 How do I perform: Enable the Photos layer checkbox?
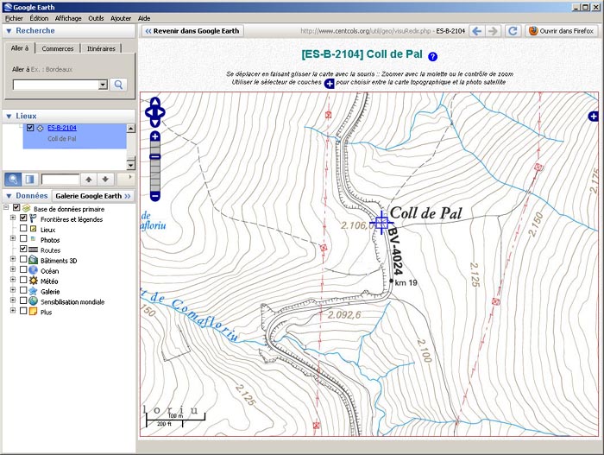pyautogui.click(x=23, y=238)
